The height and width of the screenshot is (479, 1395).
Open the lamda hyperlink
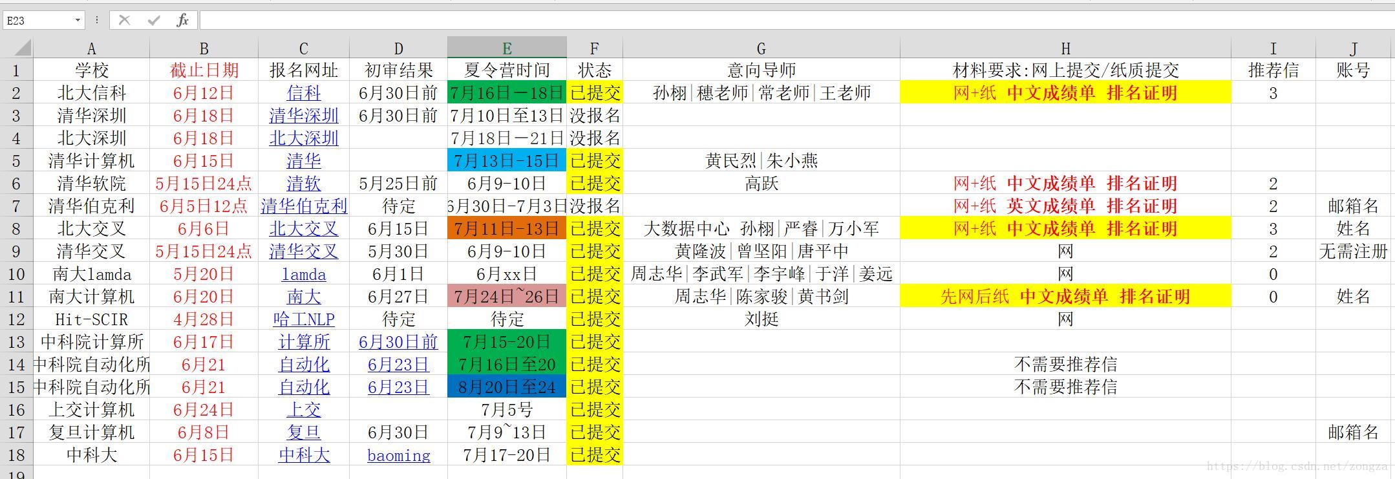(303, 274)
